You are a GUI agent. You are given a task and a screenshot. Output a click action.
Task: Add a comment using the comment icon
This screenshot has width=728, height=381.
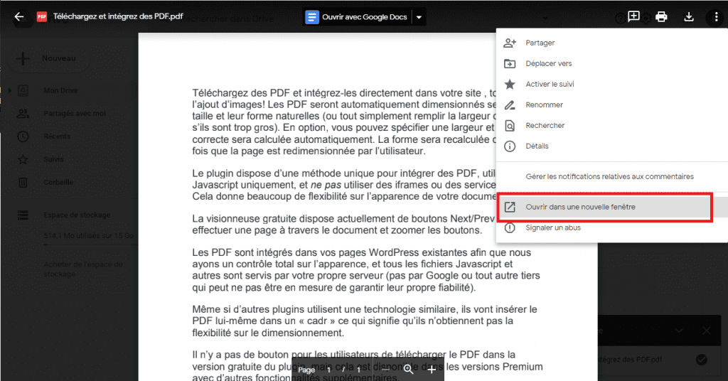633,17
